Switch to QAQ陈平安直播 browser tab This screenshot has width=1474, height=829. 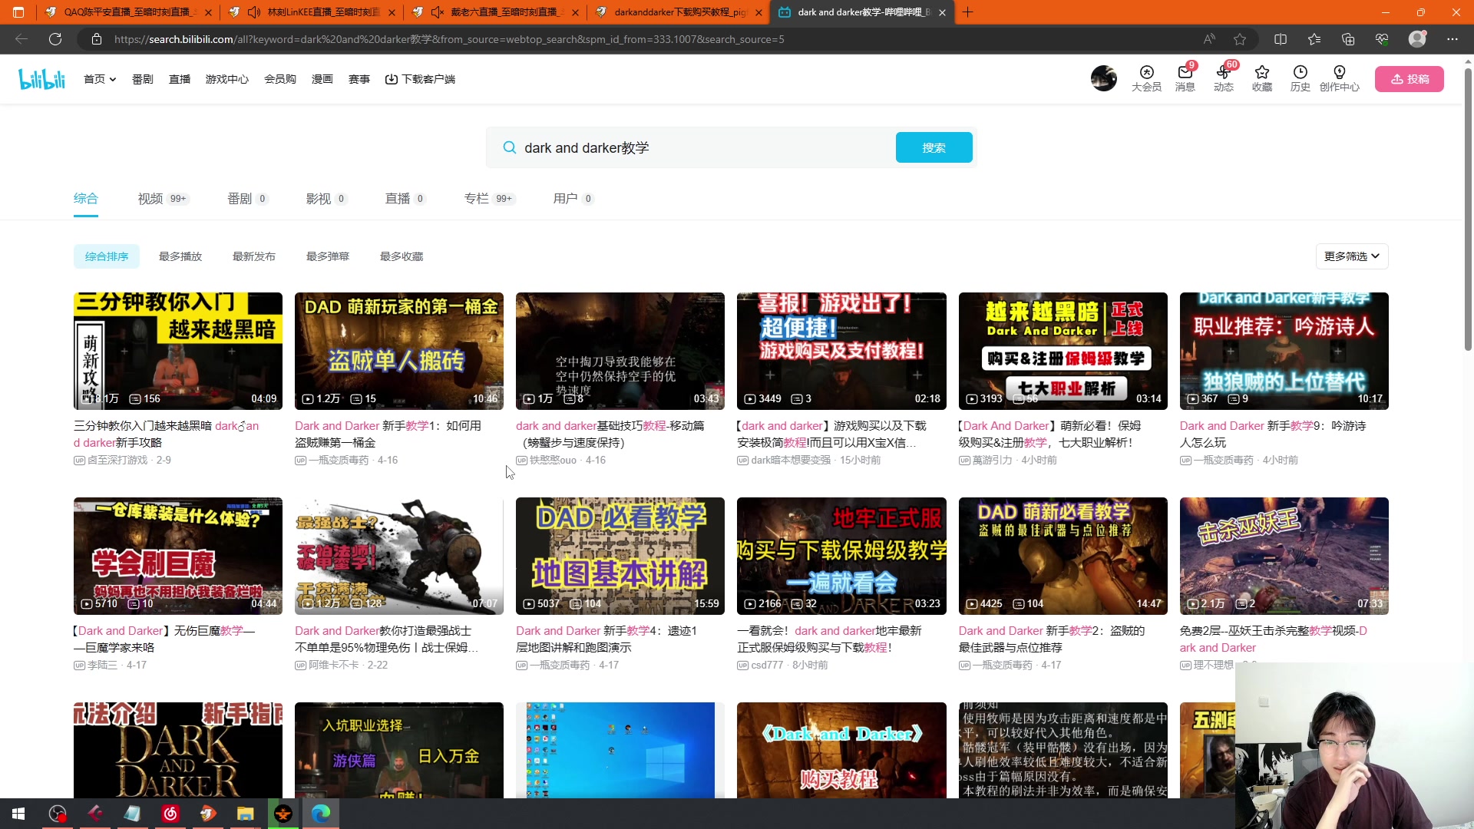[x=127, y=12]
